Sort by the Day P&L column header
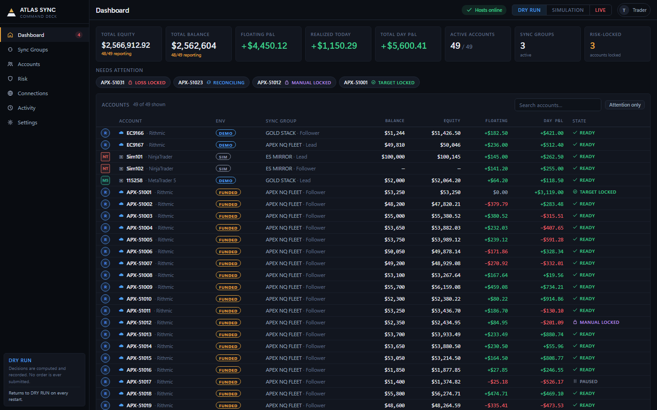This screenshot has width=657, height=410. [x=553, y=121]
